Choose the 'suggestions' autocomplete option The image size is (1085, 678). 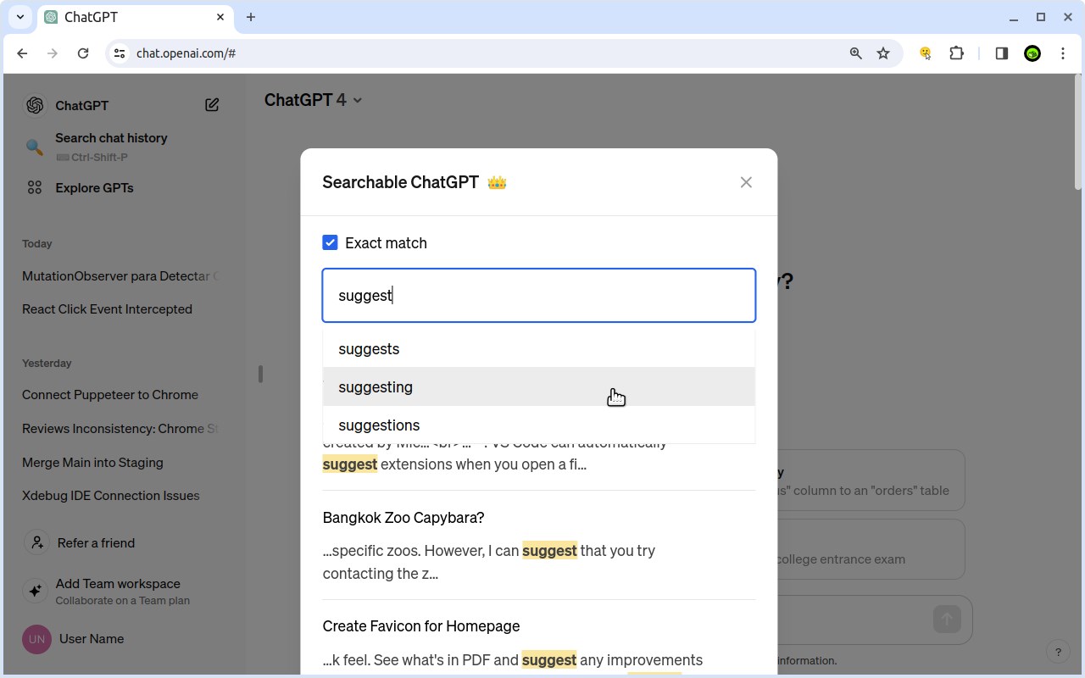379,425
